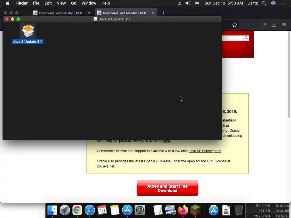
Task: Click the Java site search input field
Action: point(233,38)
